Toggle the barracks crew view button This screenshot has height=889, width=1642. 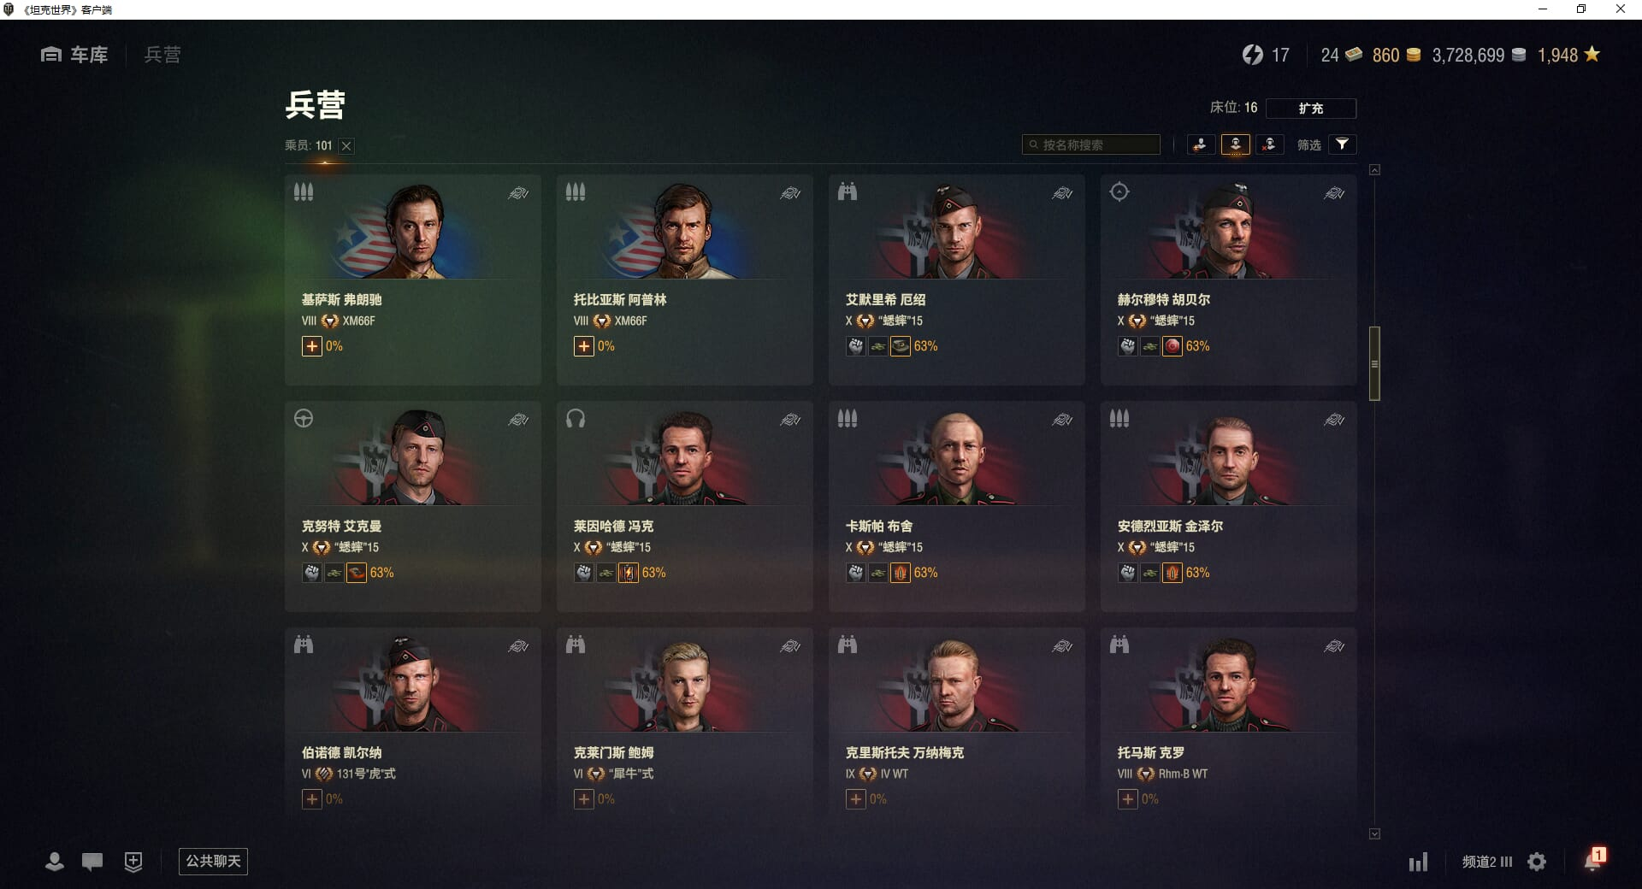click(x=1235, y=144)
